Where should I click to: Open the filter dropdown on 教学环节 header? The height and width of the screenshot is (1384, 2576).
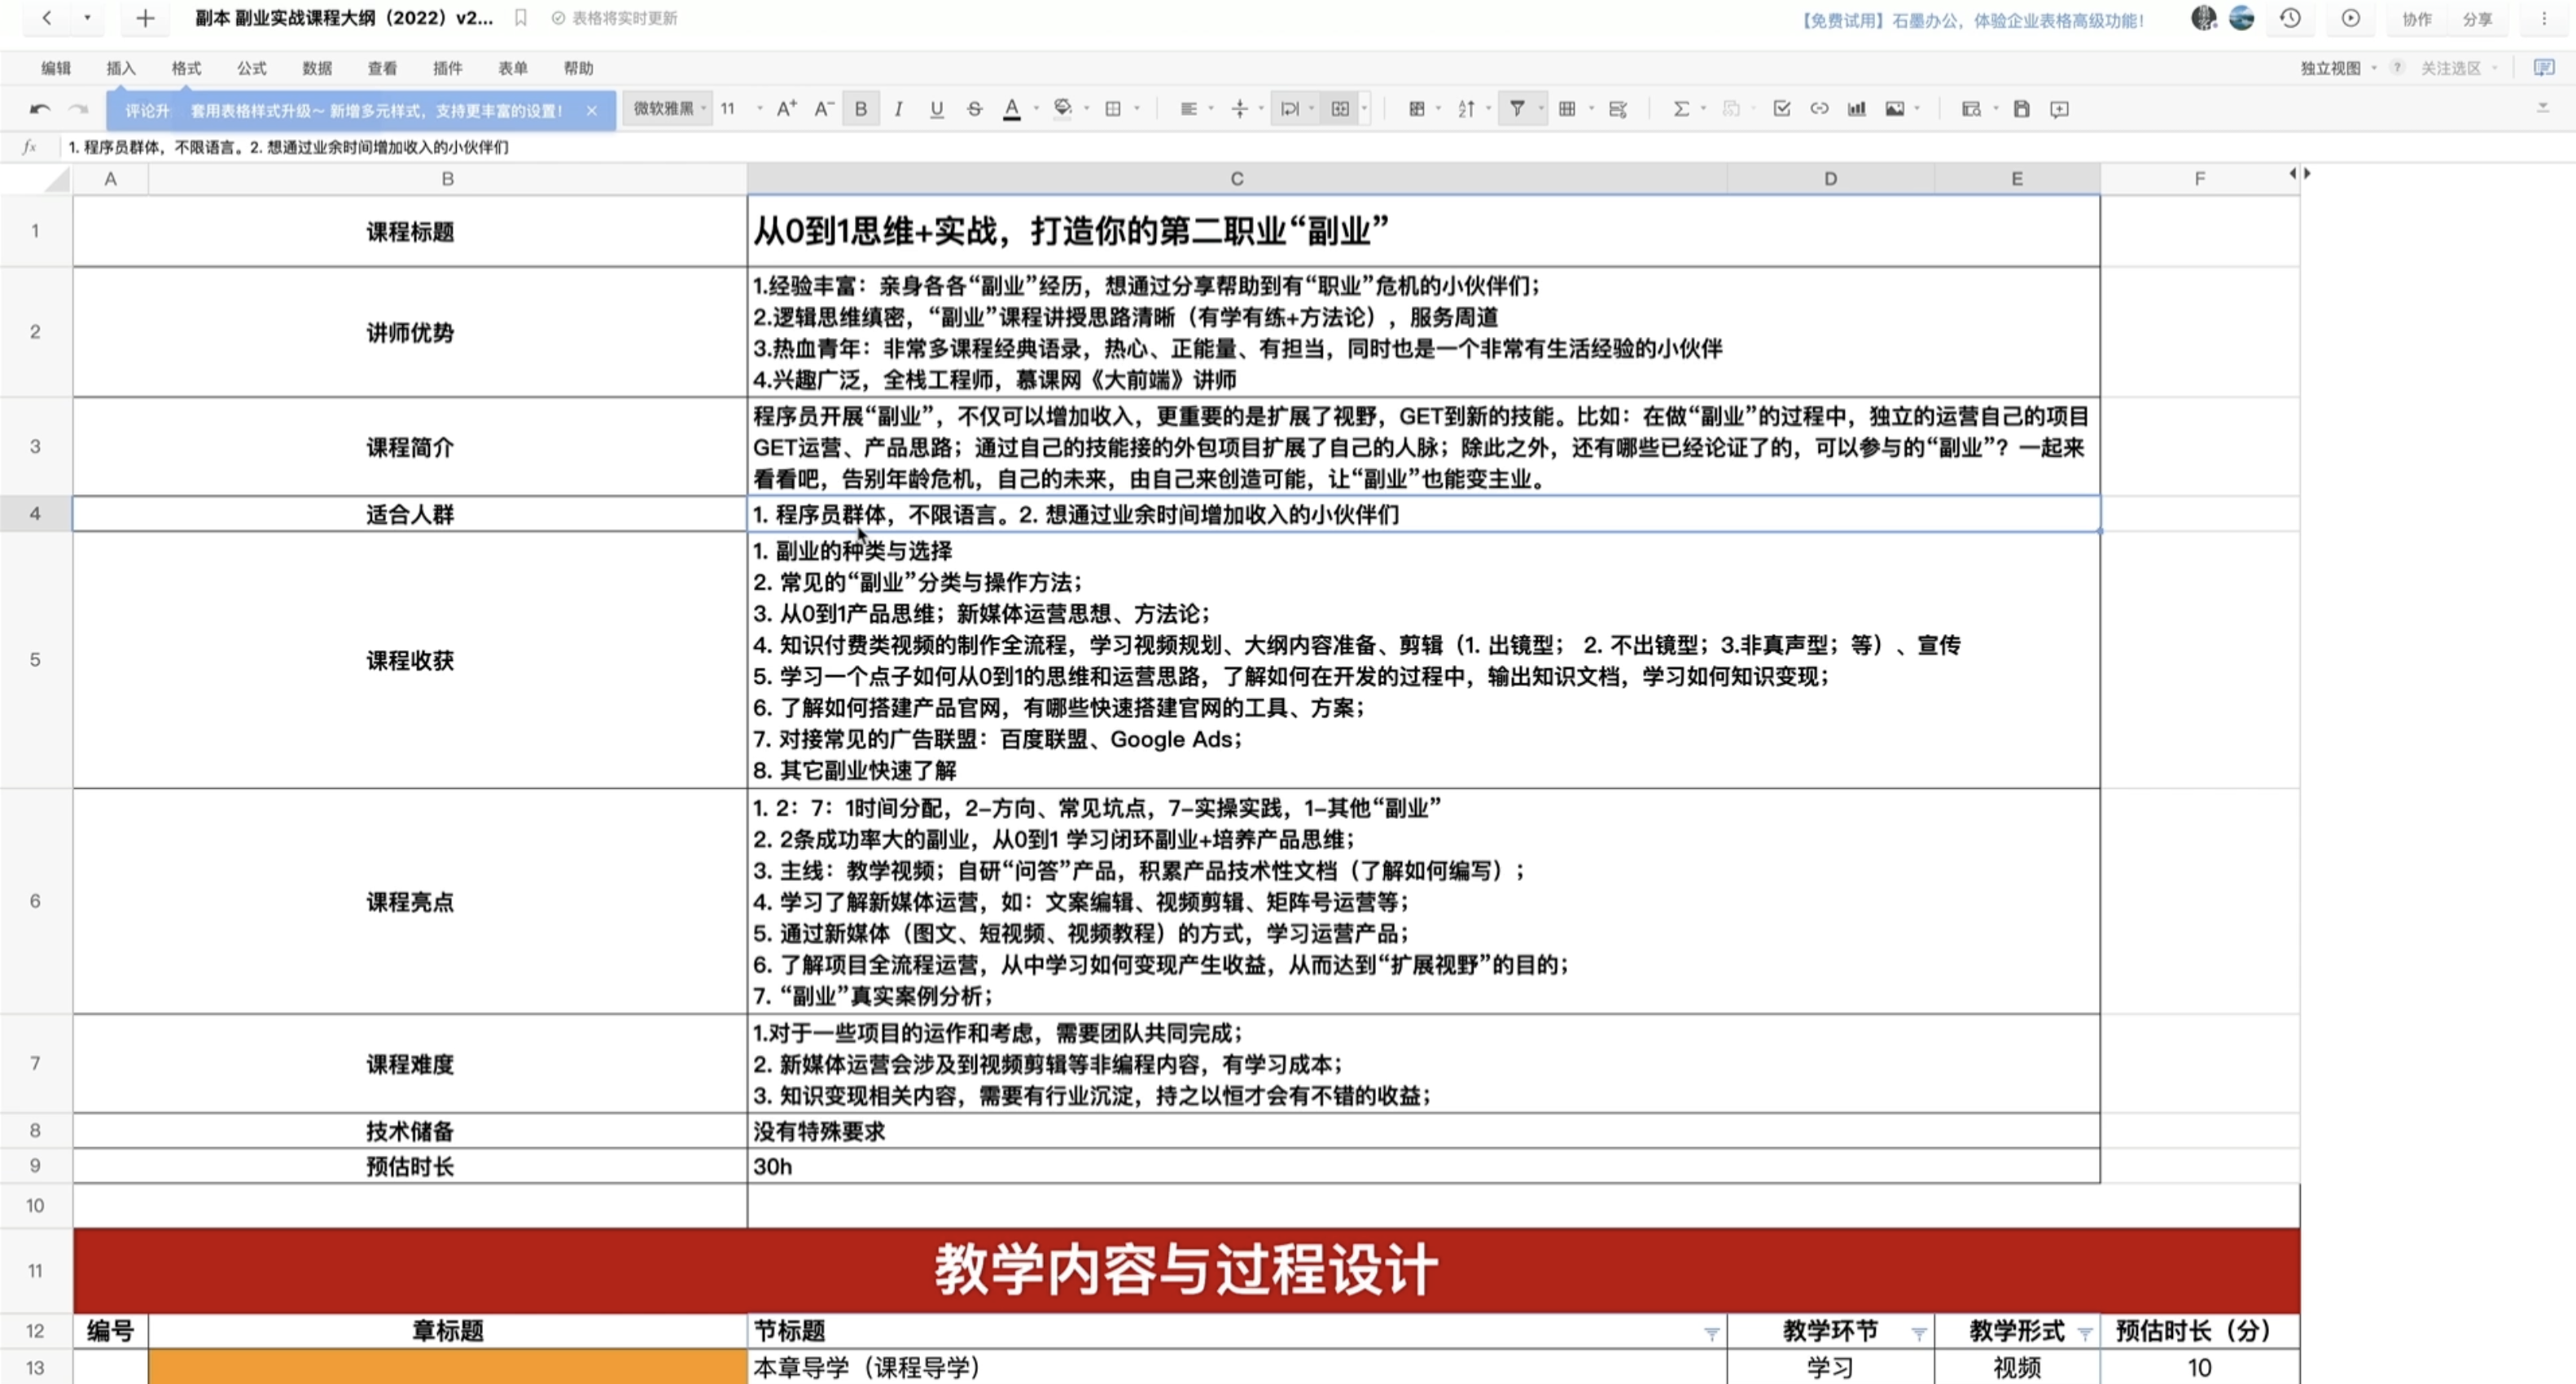pos(1918,1333)
